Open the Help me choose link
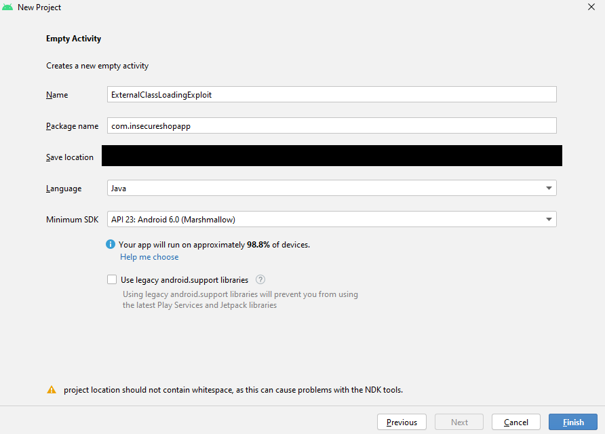The height and width of the screenshot is (434, 605). coord(149,256)
